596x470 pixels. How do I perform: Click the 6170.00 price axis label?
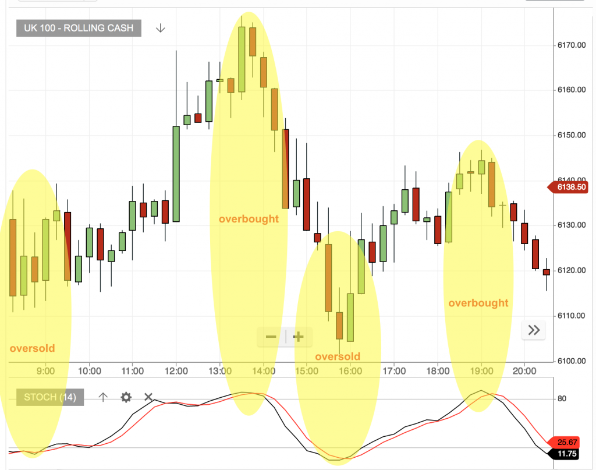(x=572, y=45)
